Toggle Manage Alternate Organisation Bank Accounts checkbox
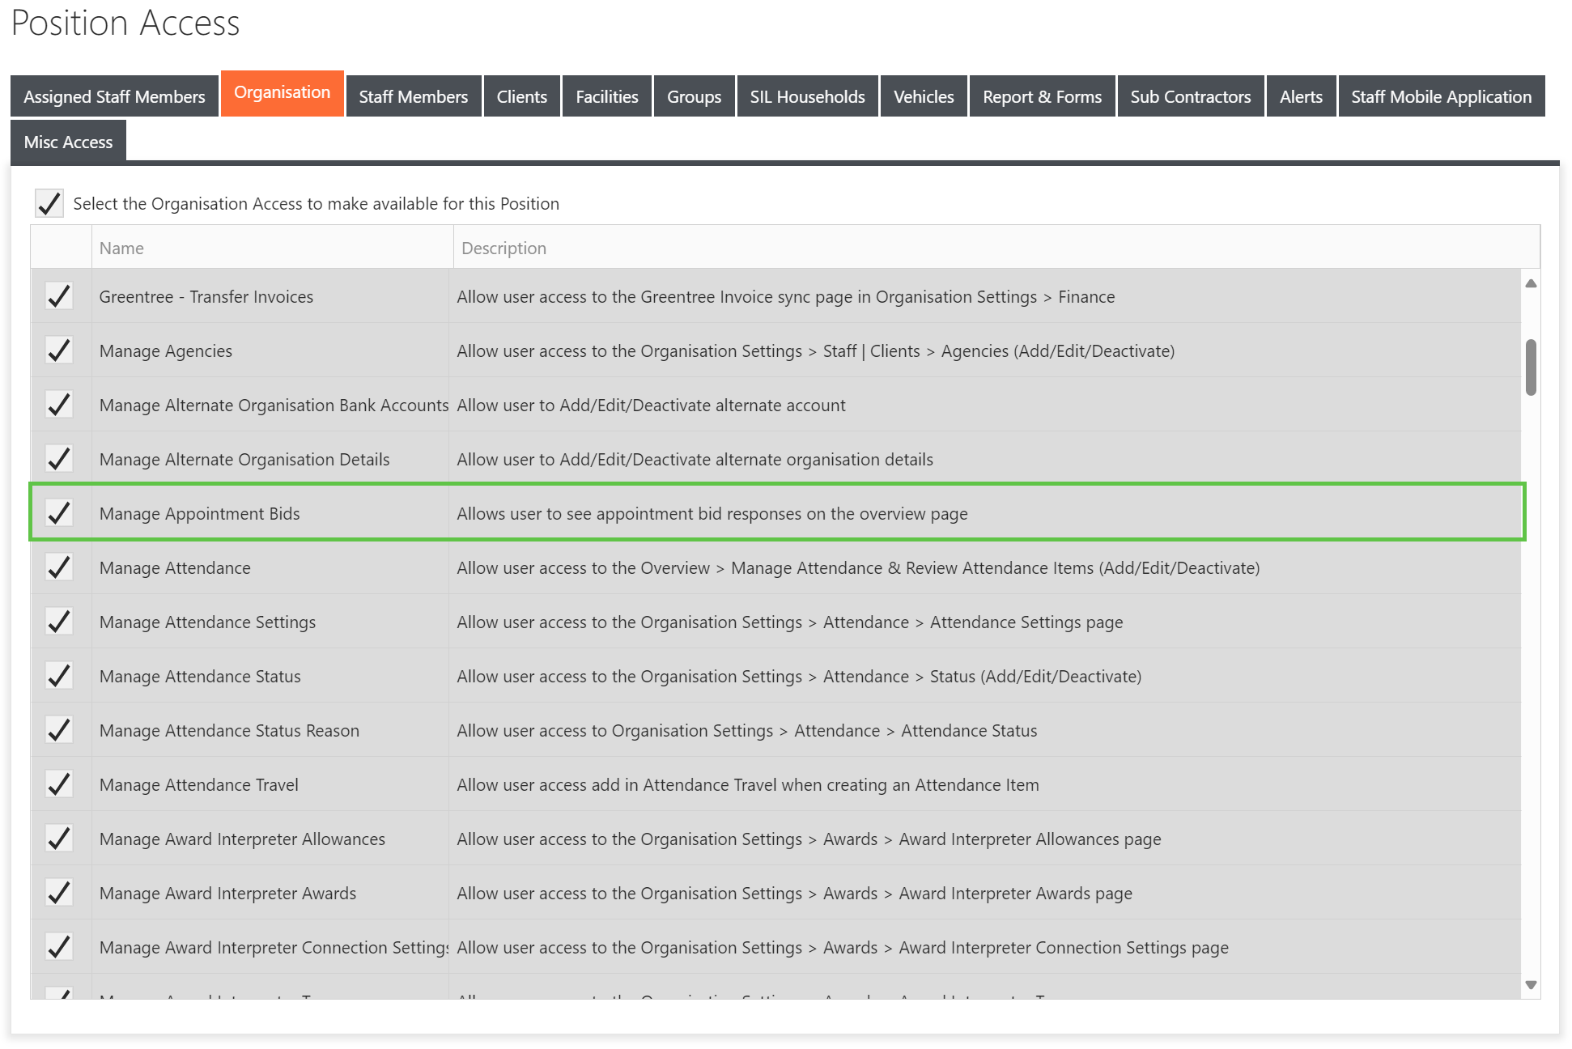 [x=59, y=405]
